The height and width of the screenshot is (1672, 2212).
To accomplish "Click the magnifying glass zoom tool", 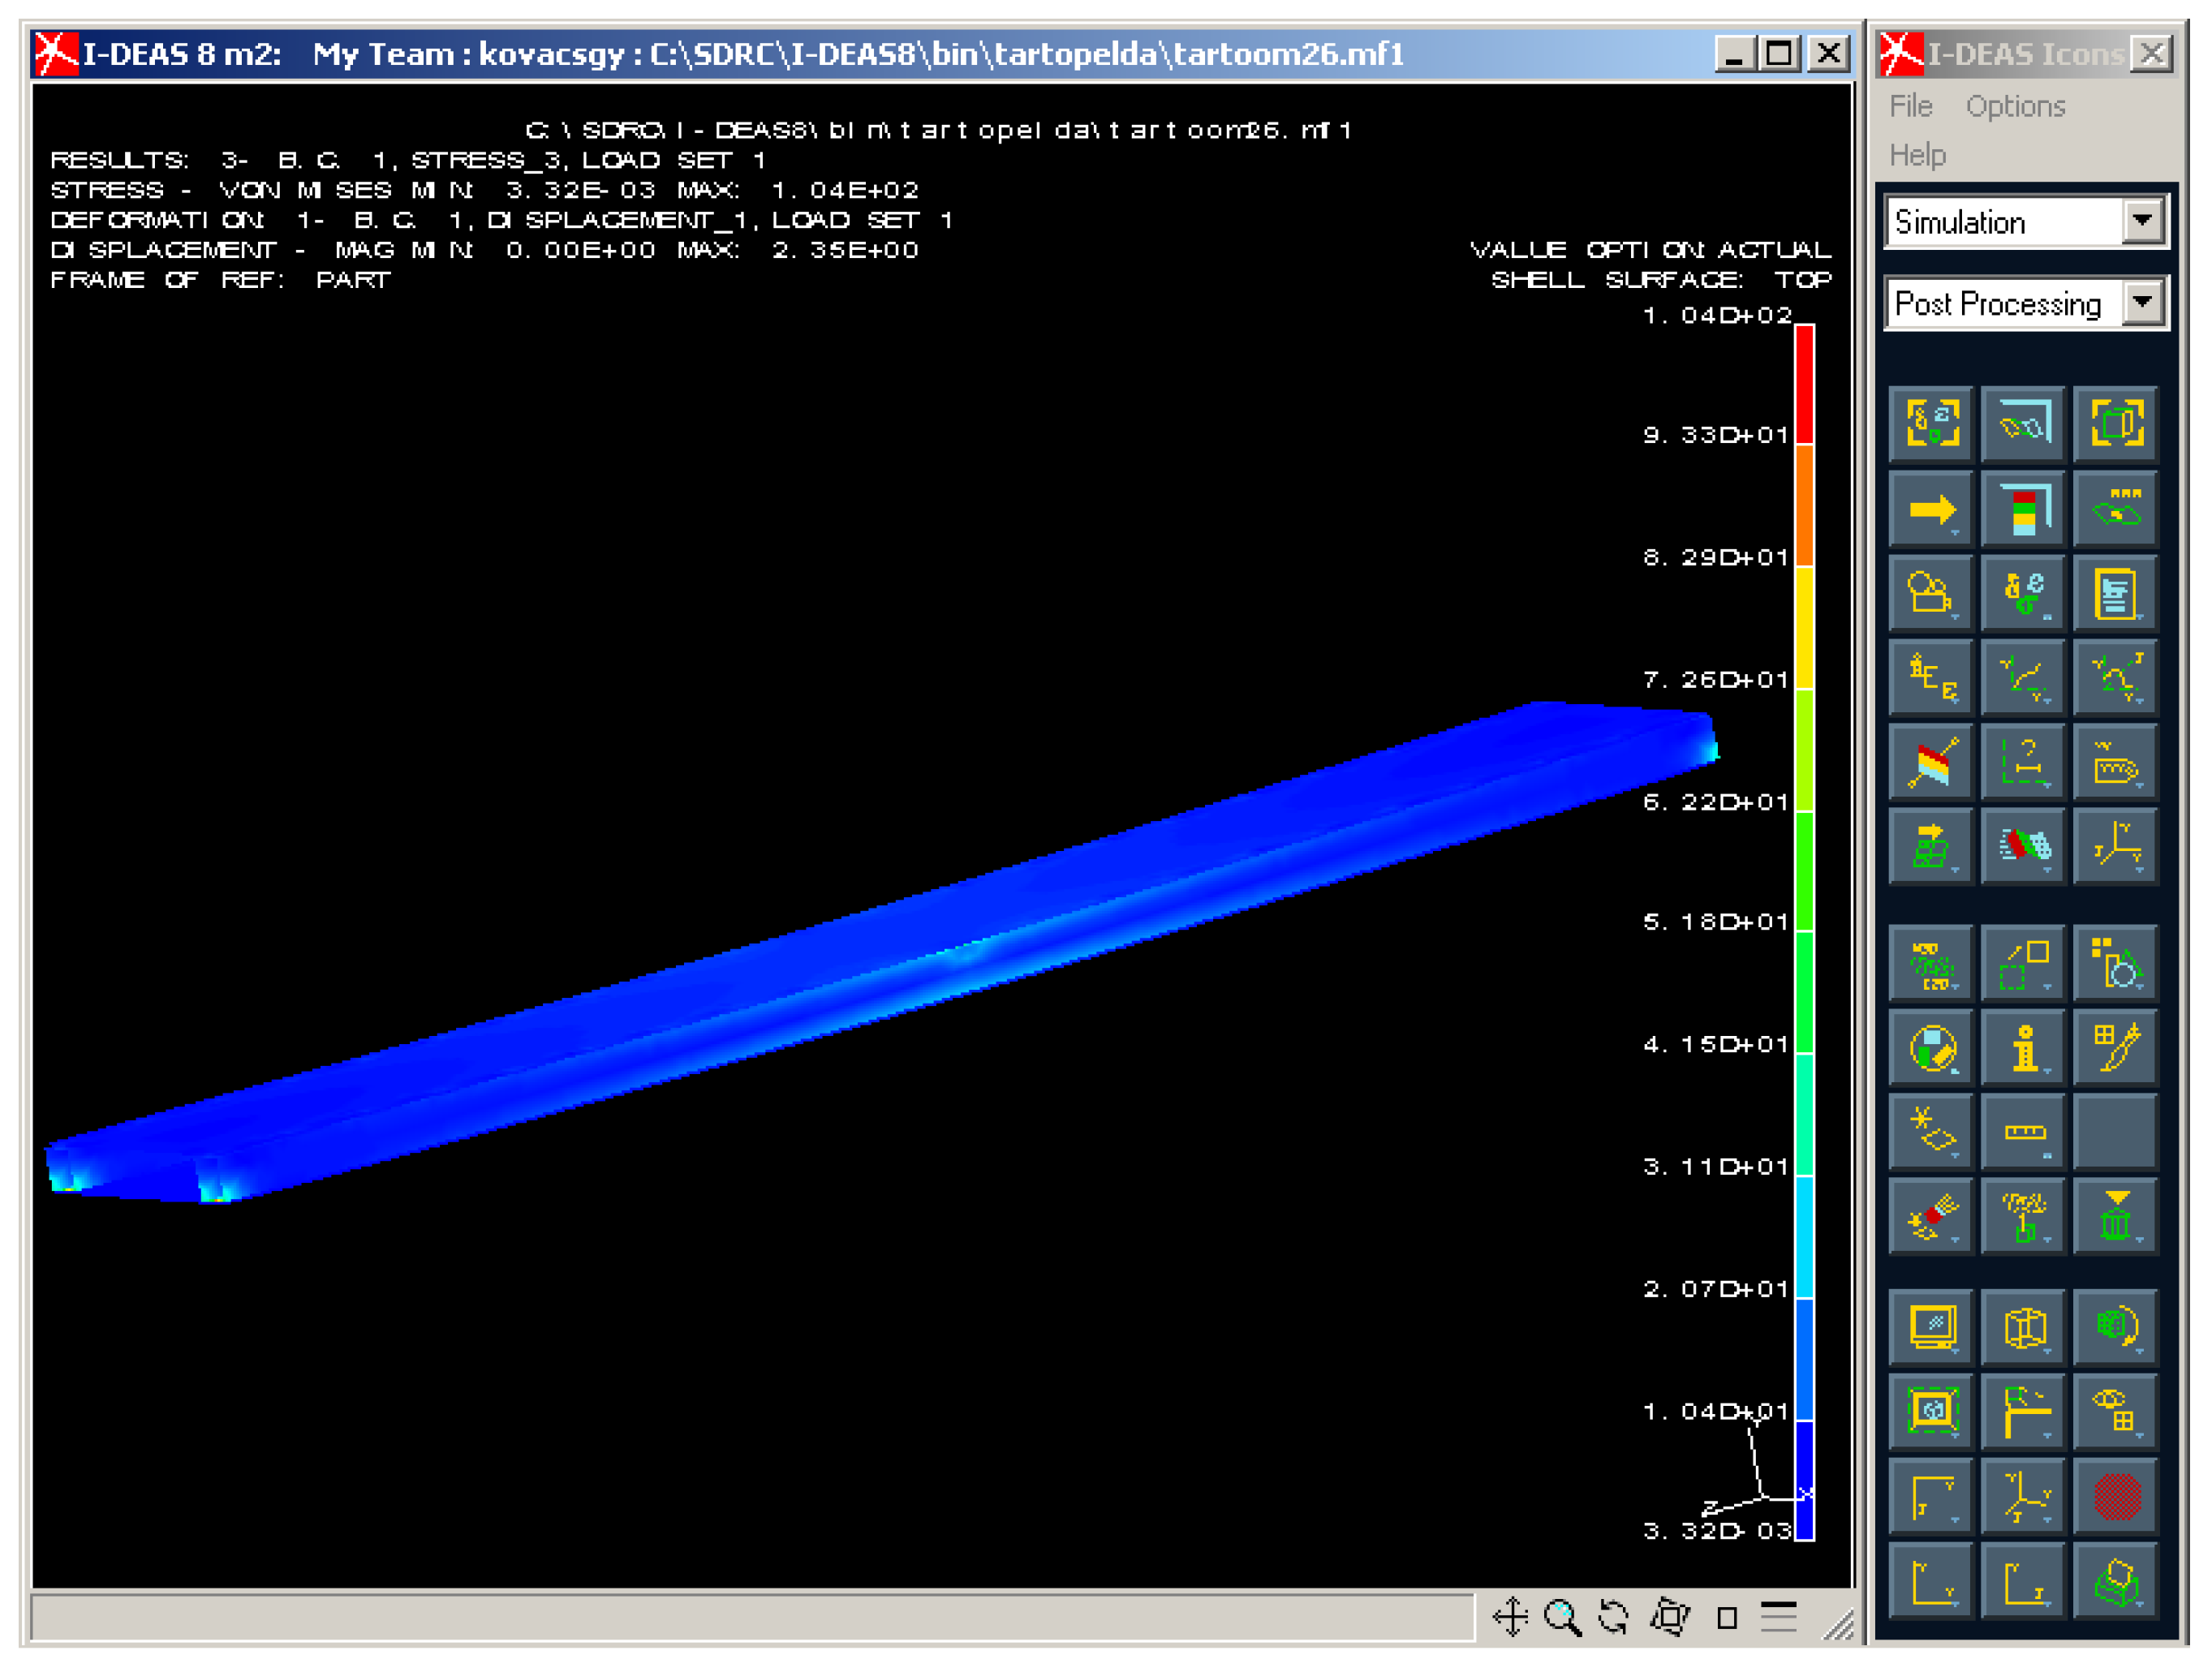I will click(1562, 1617).
